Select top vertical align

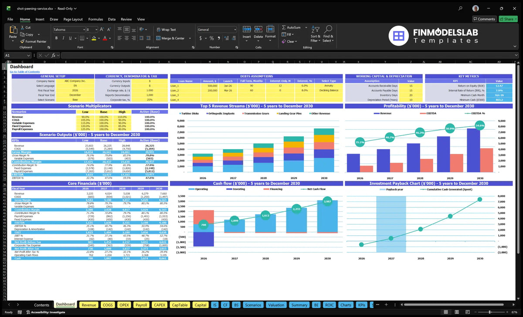[x=119, y=30]
